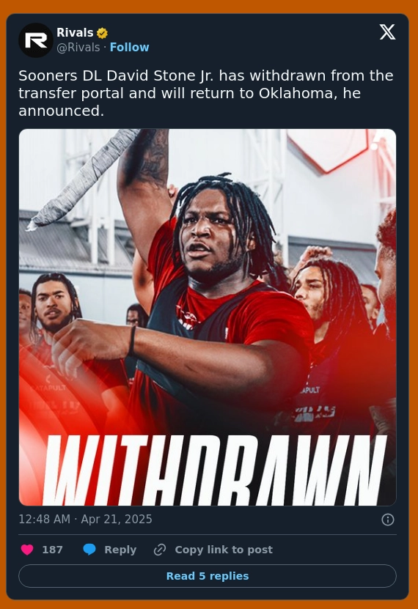Choose Copy link to post
This screenshot has height=609, width=418.
224,550
